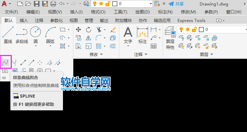247x132 pixels.
Task: Switch to the Insert (插入) ribbon tab
Action: pyautogui.click(x=24, y=21)
